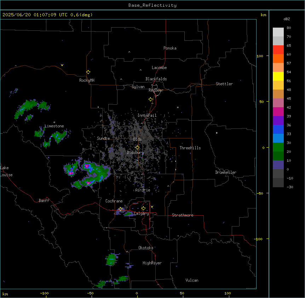Click the RedDeer city label
305x298 pixels.
[156, 90]
